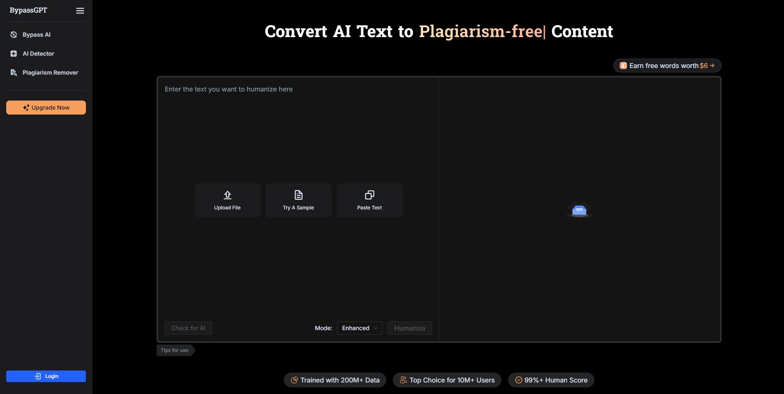784x394 pixels.
Task: Click the AI Detector plus icon
Action: click(x=14, y=54)
